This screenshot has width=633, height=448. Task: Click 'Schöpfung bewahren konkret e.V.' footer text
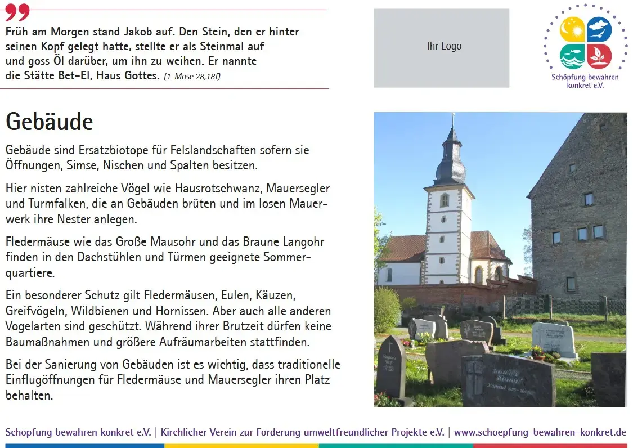78,433
